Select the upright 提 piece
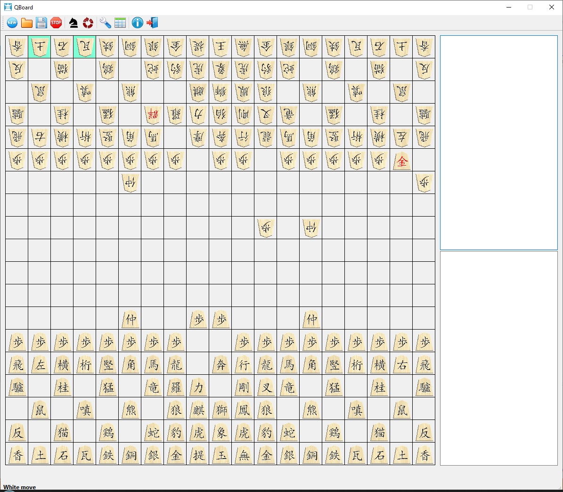Viewport: 563px width, 492px height. (x=198, y=454)
